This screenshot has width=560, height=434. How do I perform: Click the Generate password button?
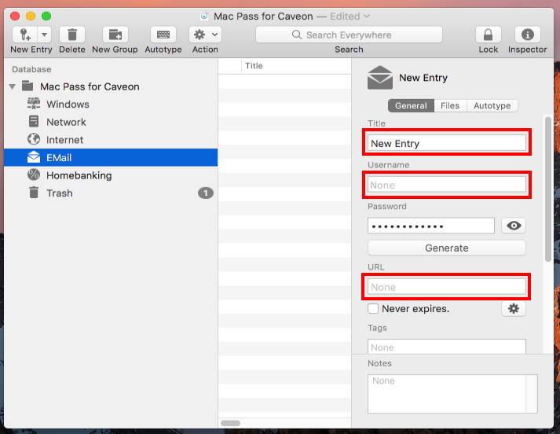[447, 248]
